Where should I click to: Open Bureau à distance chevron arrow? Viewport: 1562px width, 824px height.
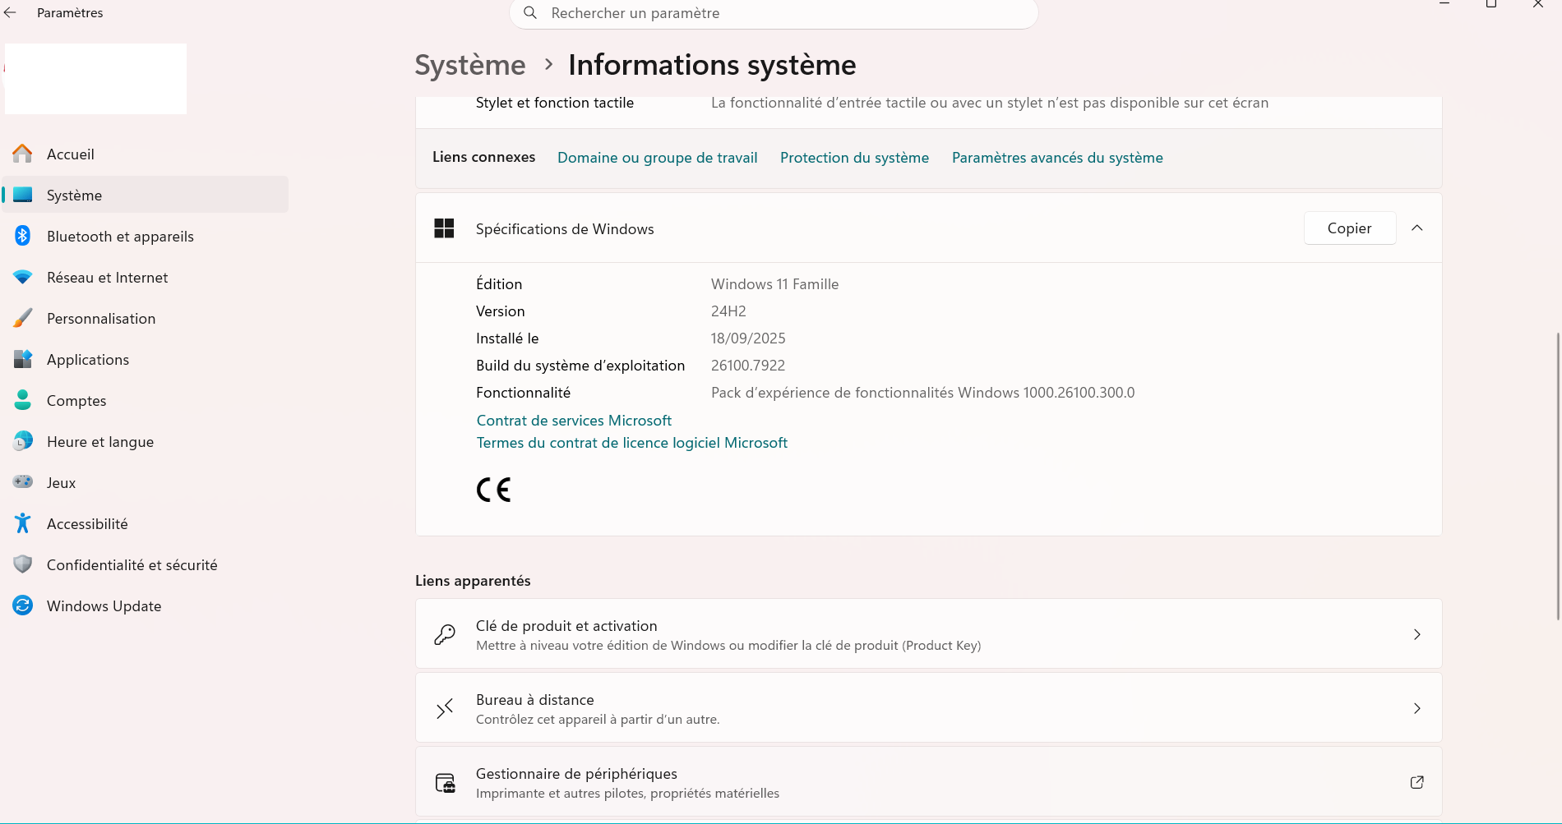[1416, 708]
